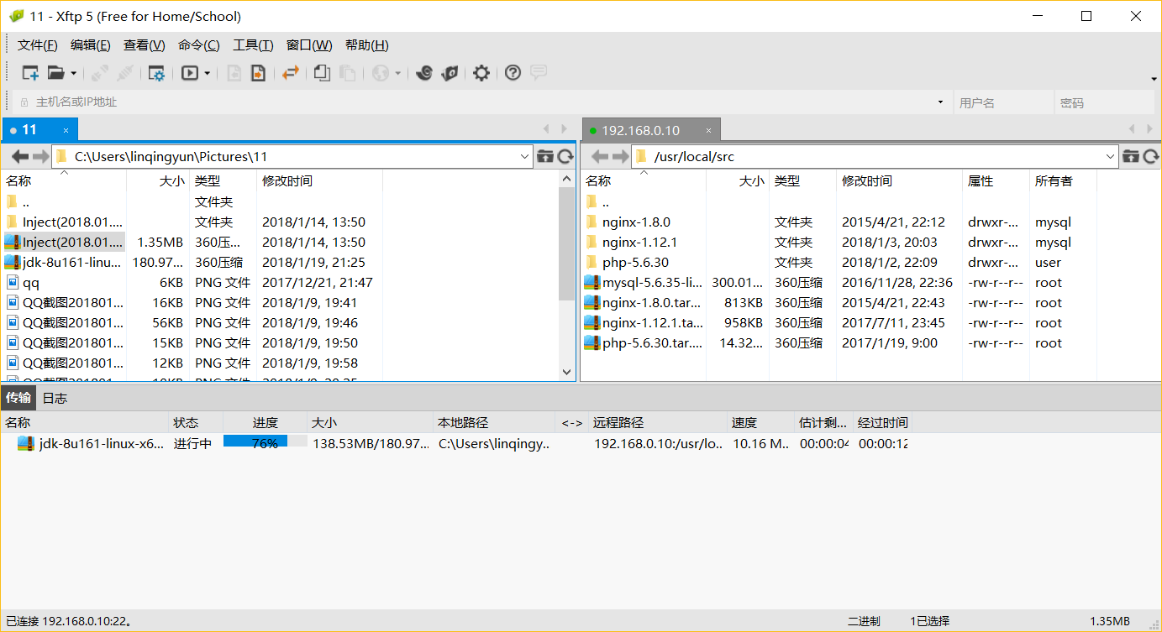The image size is (1162, 632).
Task: Expand the play button dropdown arrow
Action: coord(208,74)
